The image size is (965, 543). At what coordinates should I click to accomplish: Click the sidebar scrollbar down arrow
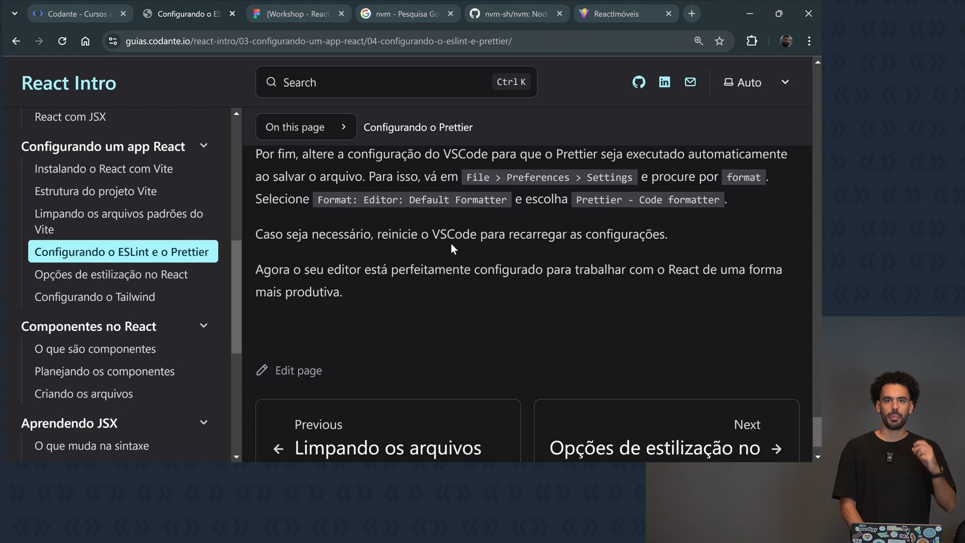point(236,457)
